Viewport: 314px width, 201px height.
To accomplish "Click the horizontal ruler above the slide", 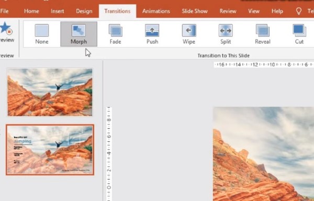I will coord(264,64).
